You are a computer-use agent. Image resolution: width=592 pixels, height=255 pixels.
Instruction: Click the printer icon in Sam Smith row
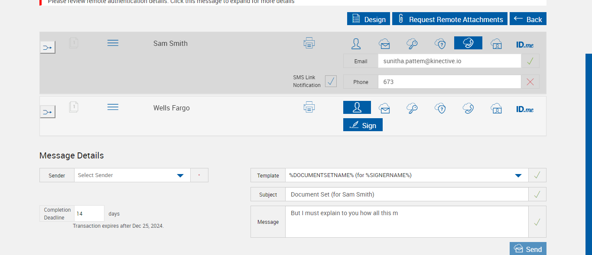[309, 43]
